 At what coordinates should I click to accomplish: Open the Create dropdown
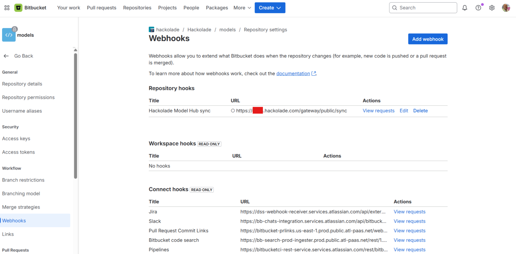[x=270, y=8]
